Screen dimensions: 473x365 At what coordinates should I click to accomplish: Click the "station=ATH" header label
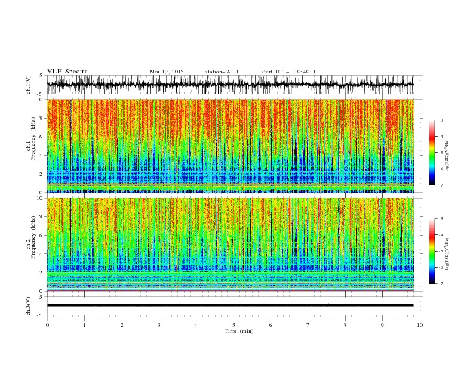click(222, 72)
